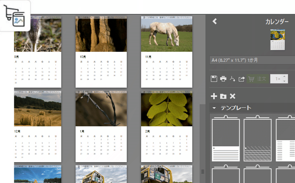Click the 2月 month label
The height and width of the screenshot is (183, 295).
[147, 131]
